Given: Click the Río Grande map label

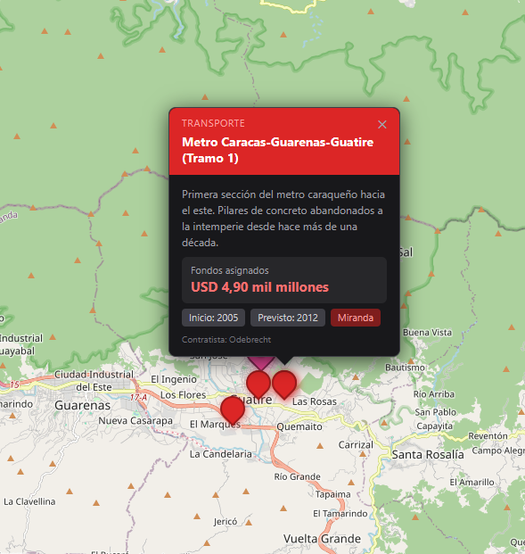Looking at the screenshot, I should pyautogui.click(x=298, y=476).
